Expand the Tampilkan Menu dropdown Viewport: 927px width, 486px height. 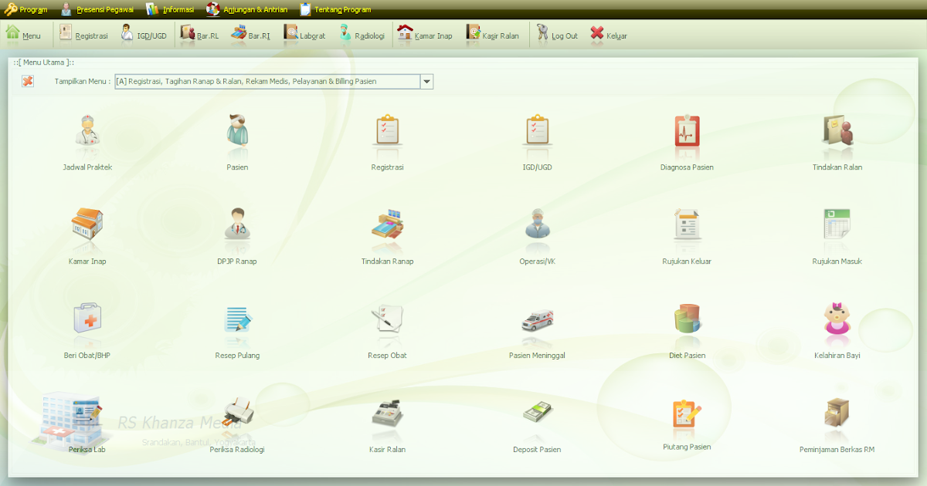coord(426,81)
